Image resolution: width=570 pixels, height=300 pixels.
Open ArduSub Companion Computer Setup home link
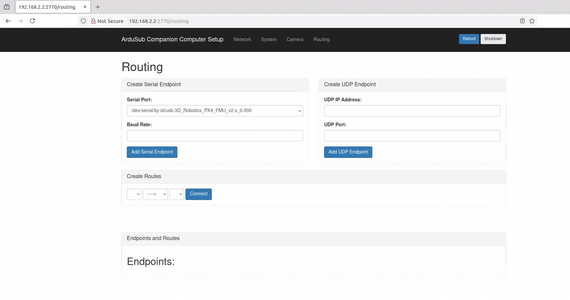pyautogui.click(x=172, y=39)
